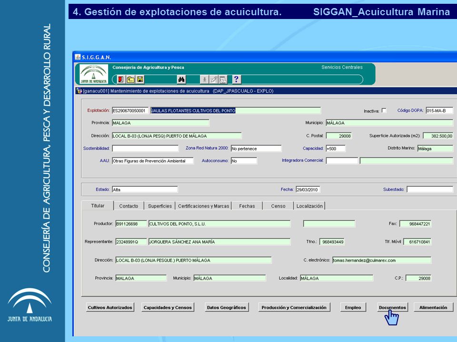Click the Fax field 968447221
Image resolution: width=457 pixels, height=342 pixels.
[x=415, y=224]
